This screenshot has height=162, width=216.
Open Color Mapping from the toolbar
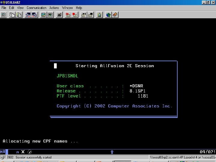pos(50,15)
